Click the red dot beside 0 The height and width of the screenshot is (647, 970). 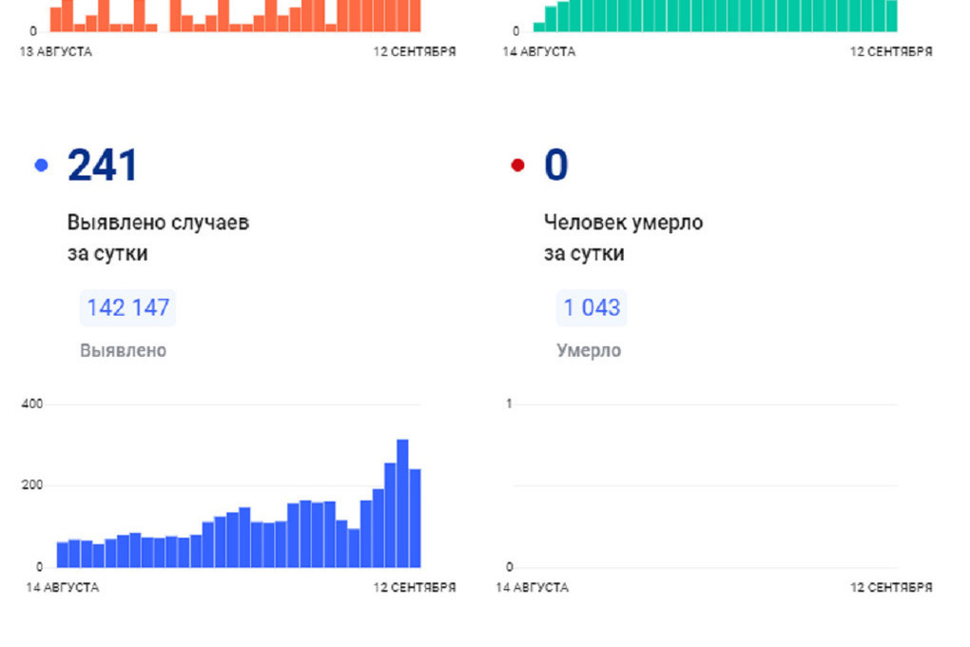pyautogui.click(x=517, y=166)
